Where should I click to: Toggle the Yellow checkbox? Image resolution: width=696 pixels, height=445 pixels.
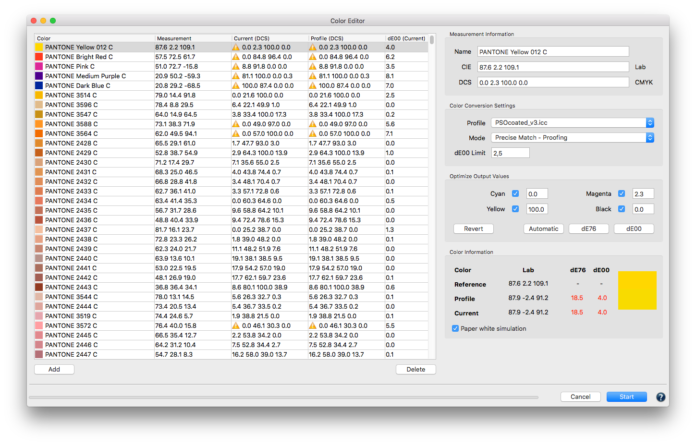point(515,209)
